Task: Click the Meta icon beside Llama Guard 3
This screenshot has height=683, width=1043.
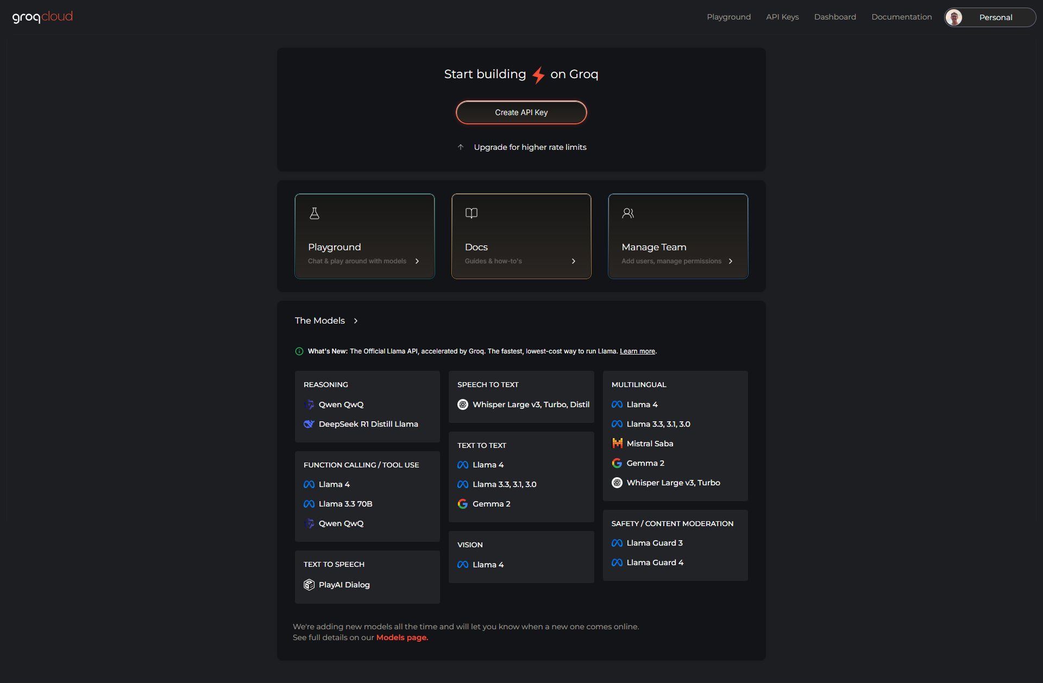Action: (x=617, y=543)
